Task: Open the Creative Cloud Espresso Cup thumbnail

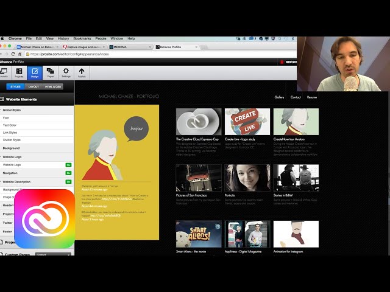Action: (x=199, y=122)
